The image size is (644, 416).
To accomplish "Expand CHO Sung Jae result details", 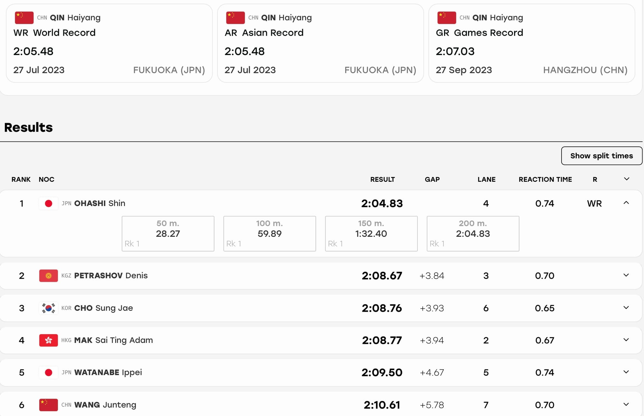I will pyautogui.click(x=626, y=308).
